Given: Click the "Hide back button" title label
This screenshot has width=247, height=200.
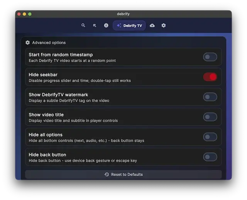Looking at the screenshot, I should (47, 155).
